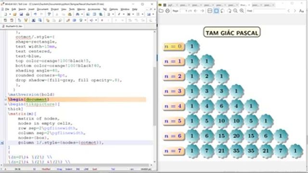This screenshot has width=308, height=173.
Task: Rotate the PDF page right
Action: point(229,11)
